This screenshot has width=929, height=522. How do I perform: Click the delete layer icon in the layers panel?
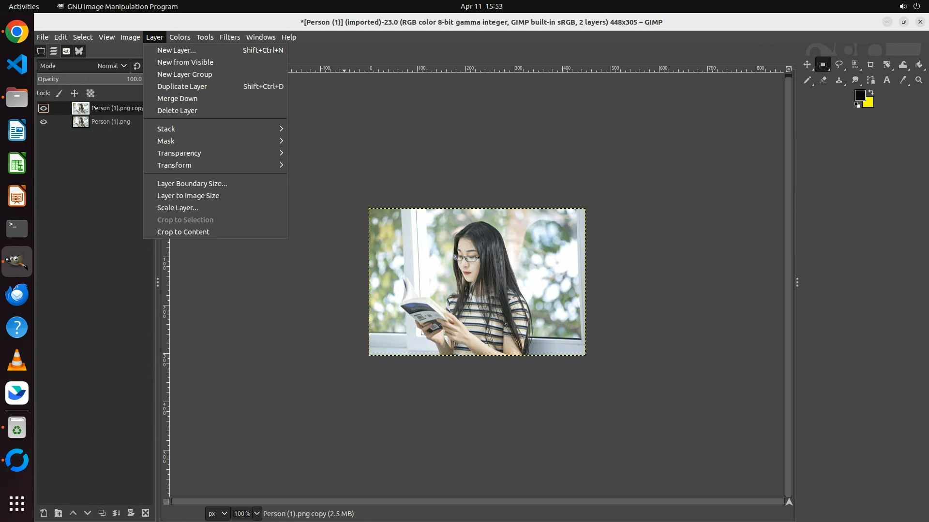coord(146,513)
